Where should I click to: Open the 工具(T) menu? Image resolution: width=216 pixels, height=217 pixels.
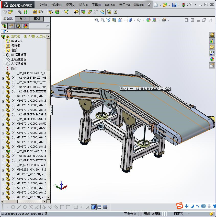click(x=96, y=5)
